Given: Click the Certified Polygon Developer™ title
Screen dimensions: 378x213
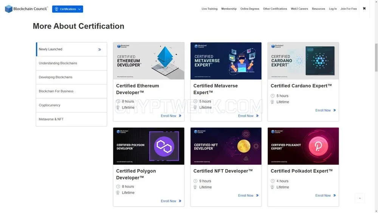Looking at the screenshot, I should coord(136,174).
